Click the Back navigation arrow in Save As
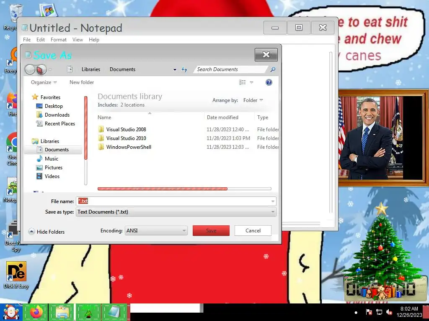This screenshot has height=321, width=429. 30,70
